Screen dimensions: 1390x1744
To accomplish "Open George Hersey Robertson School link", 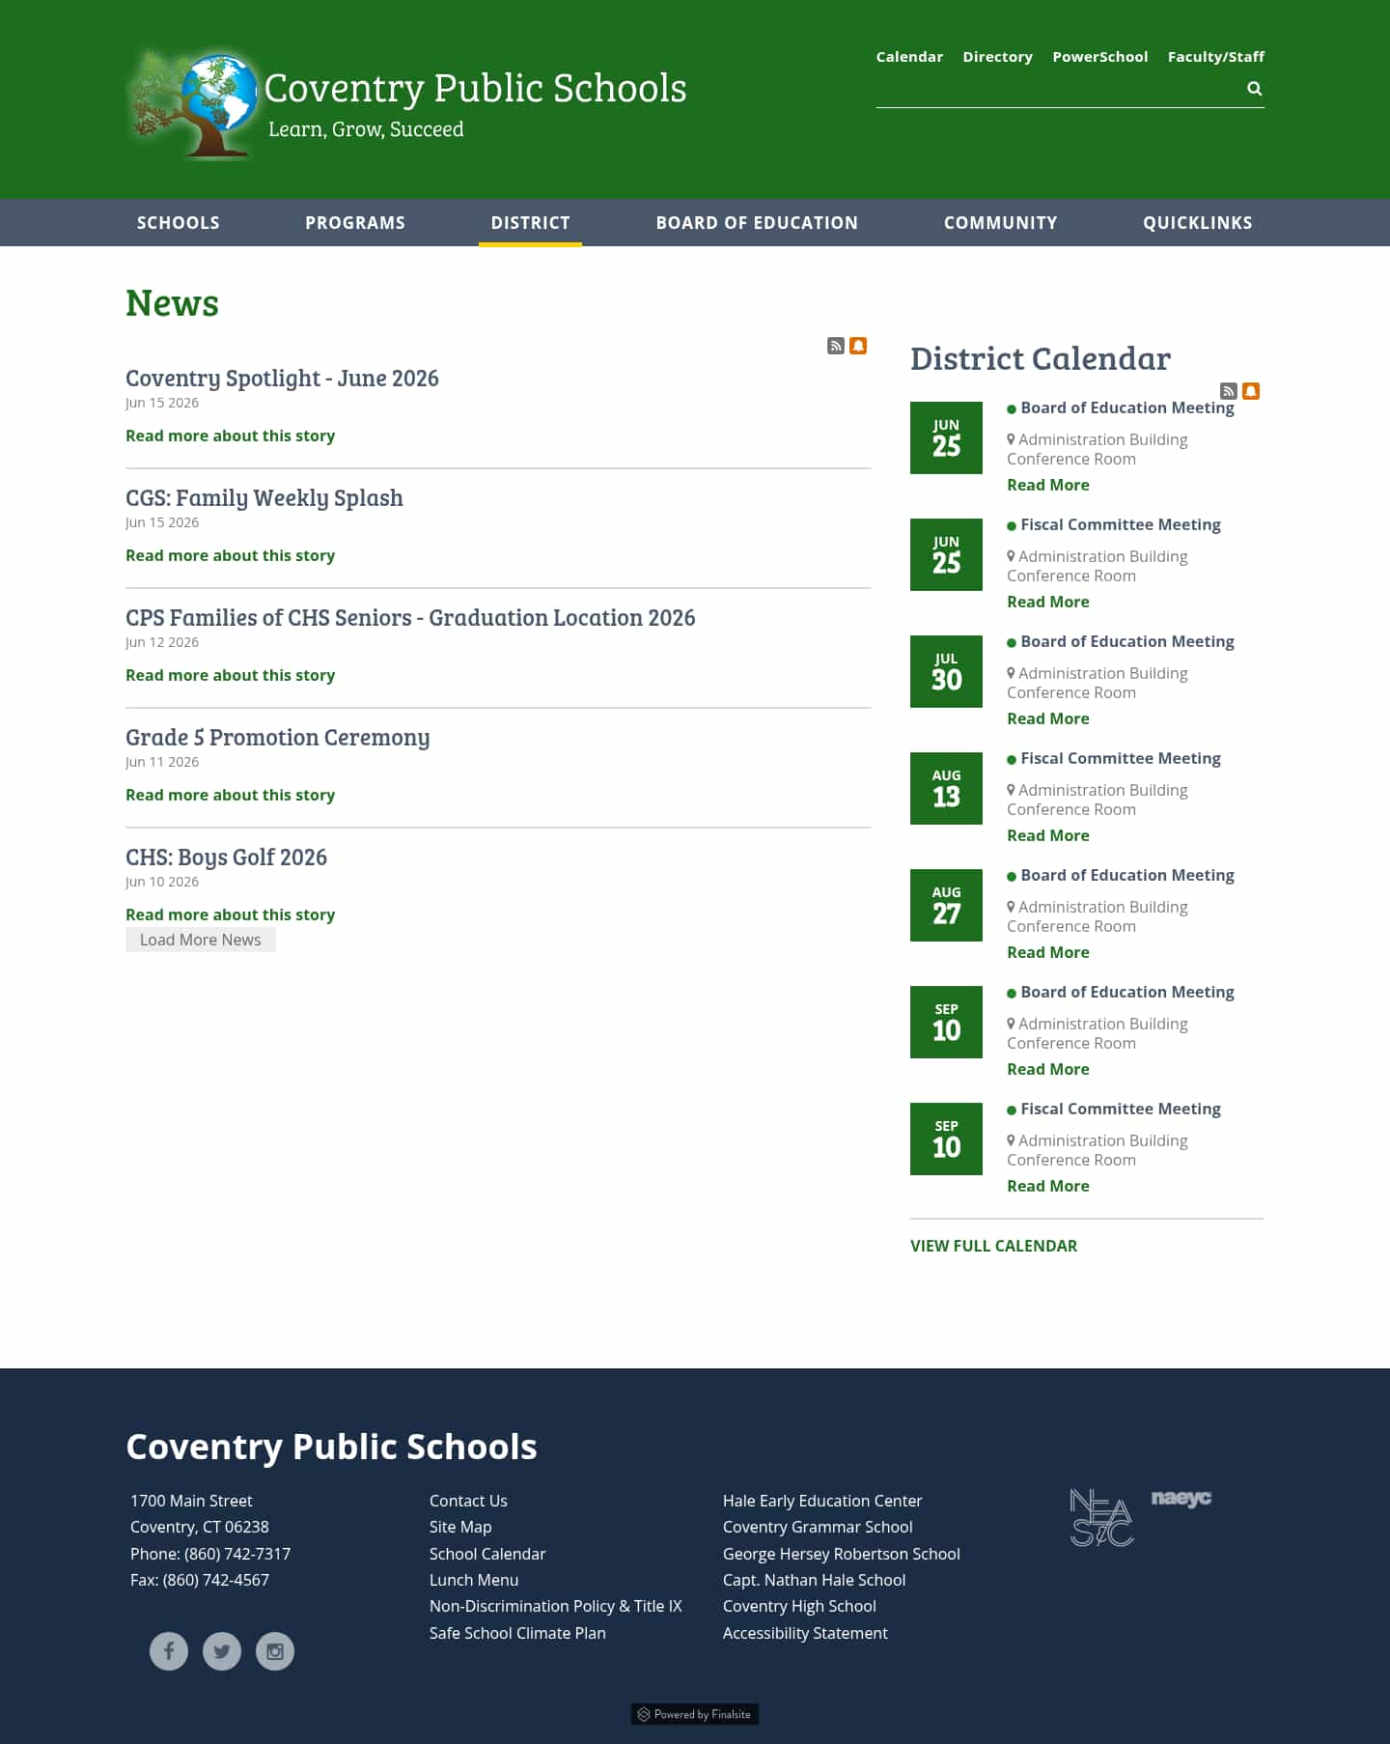I will (x=842, y=1554).
